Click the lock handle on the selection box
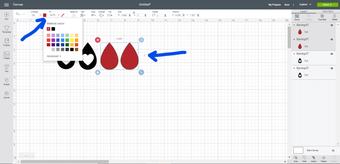The width and height of the screenshot is (340, 164). pos(98,72)
